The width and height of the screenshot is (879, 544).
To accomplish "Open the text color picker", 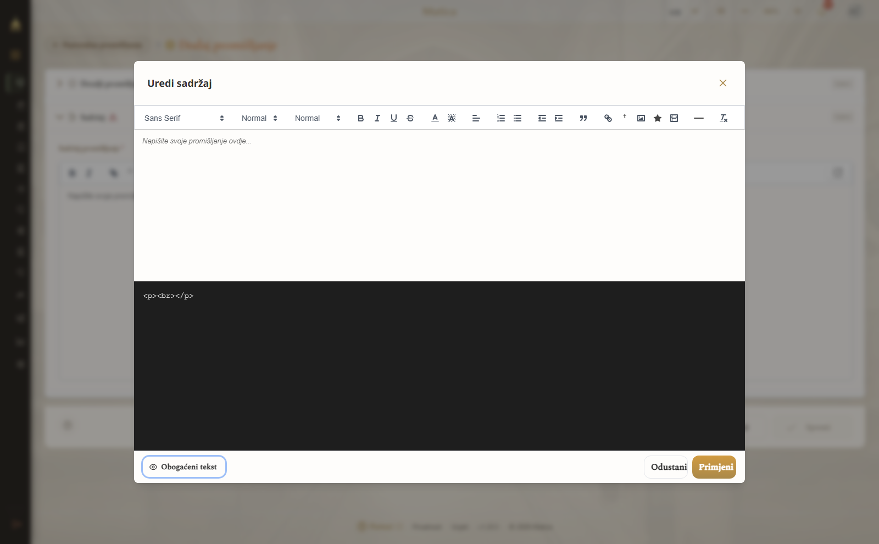I will (435, 118).
